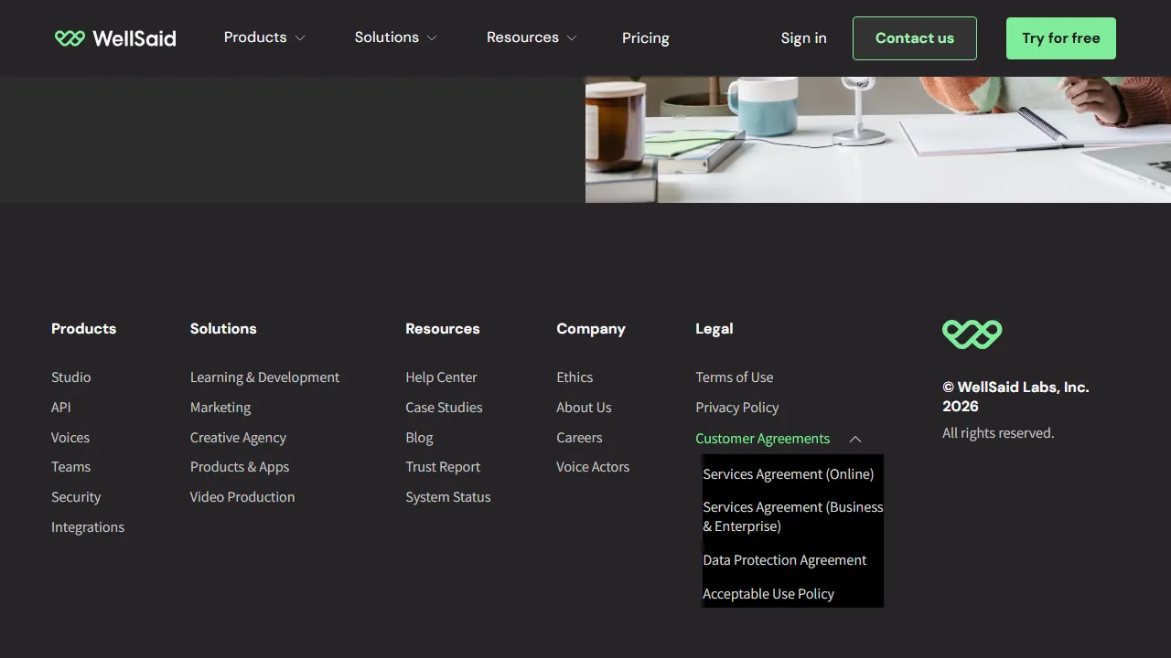Open Video Production link
Image resolution: width=1171 pixels, height=658 pixels.
tap(242, 497)
